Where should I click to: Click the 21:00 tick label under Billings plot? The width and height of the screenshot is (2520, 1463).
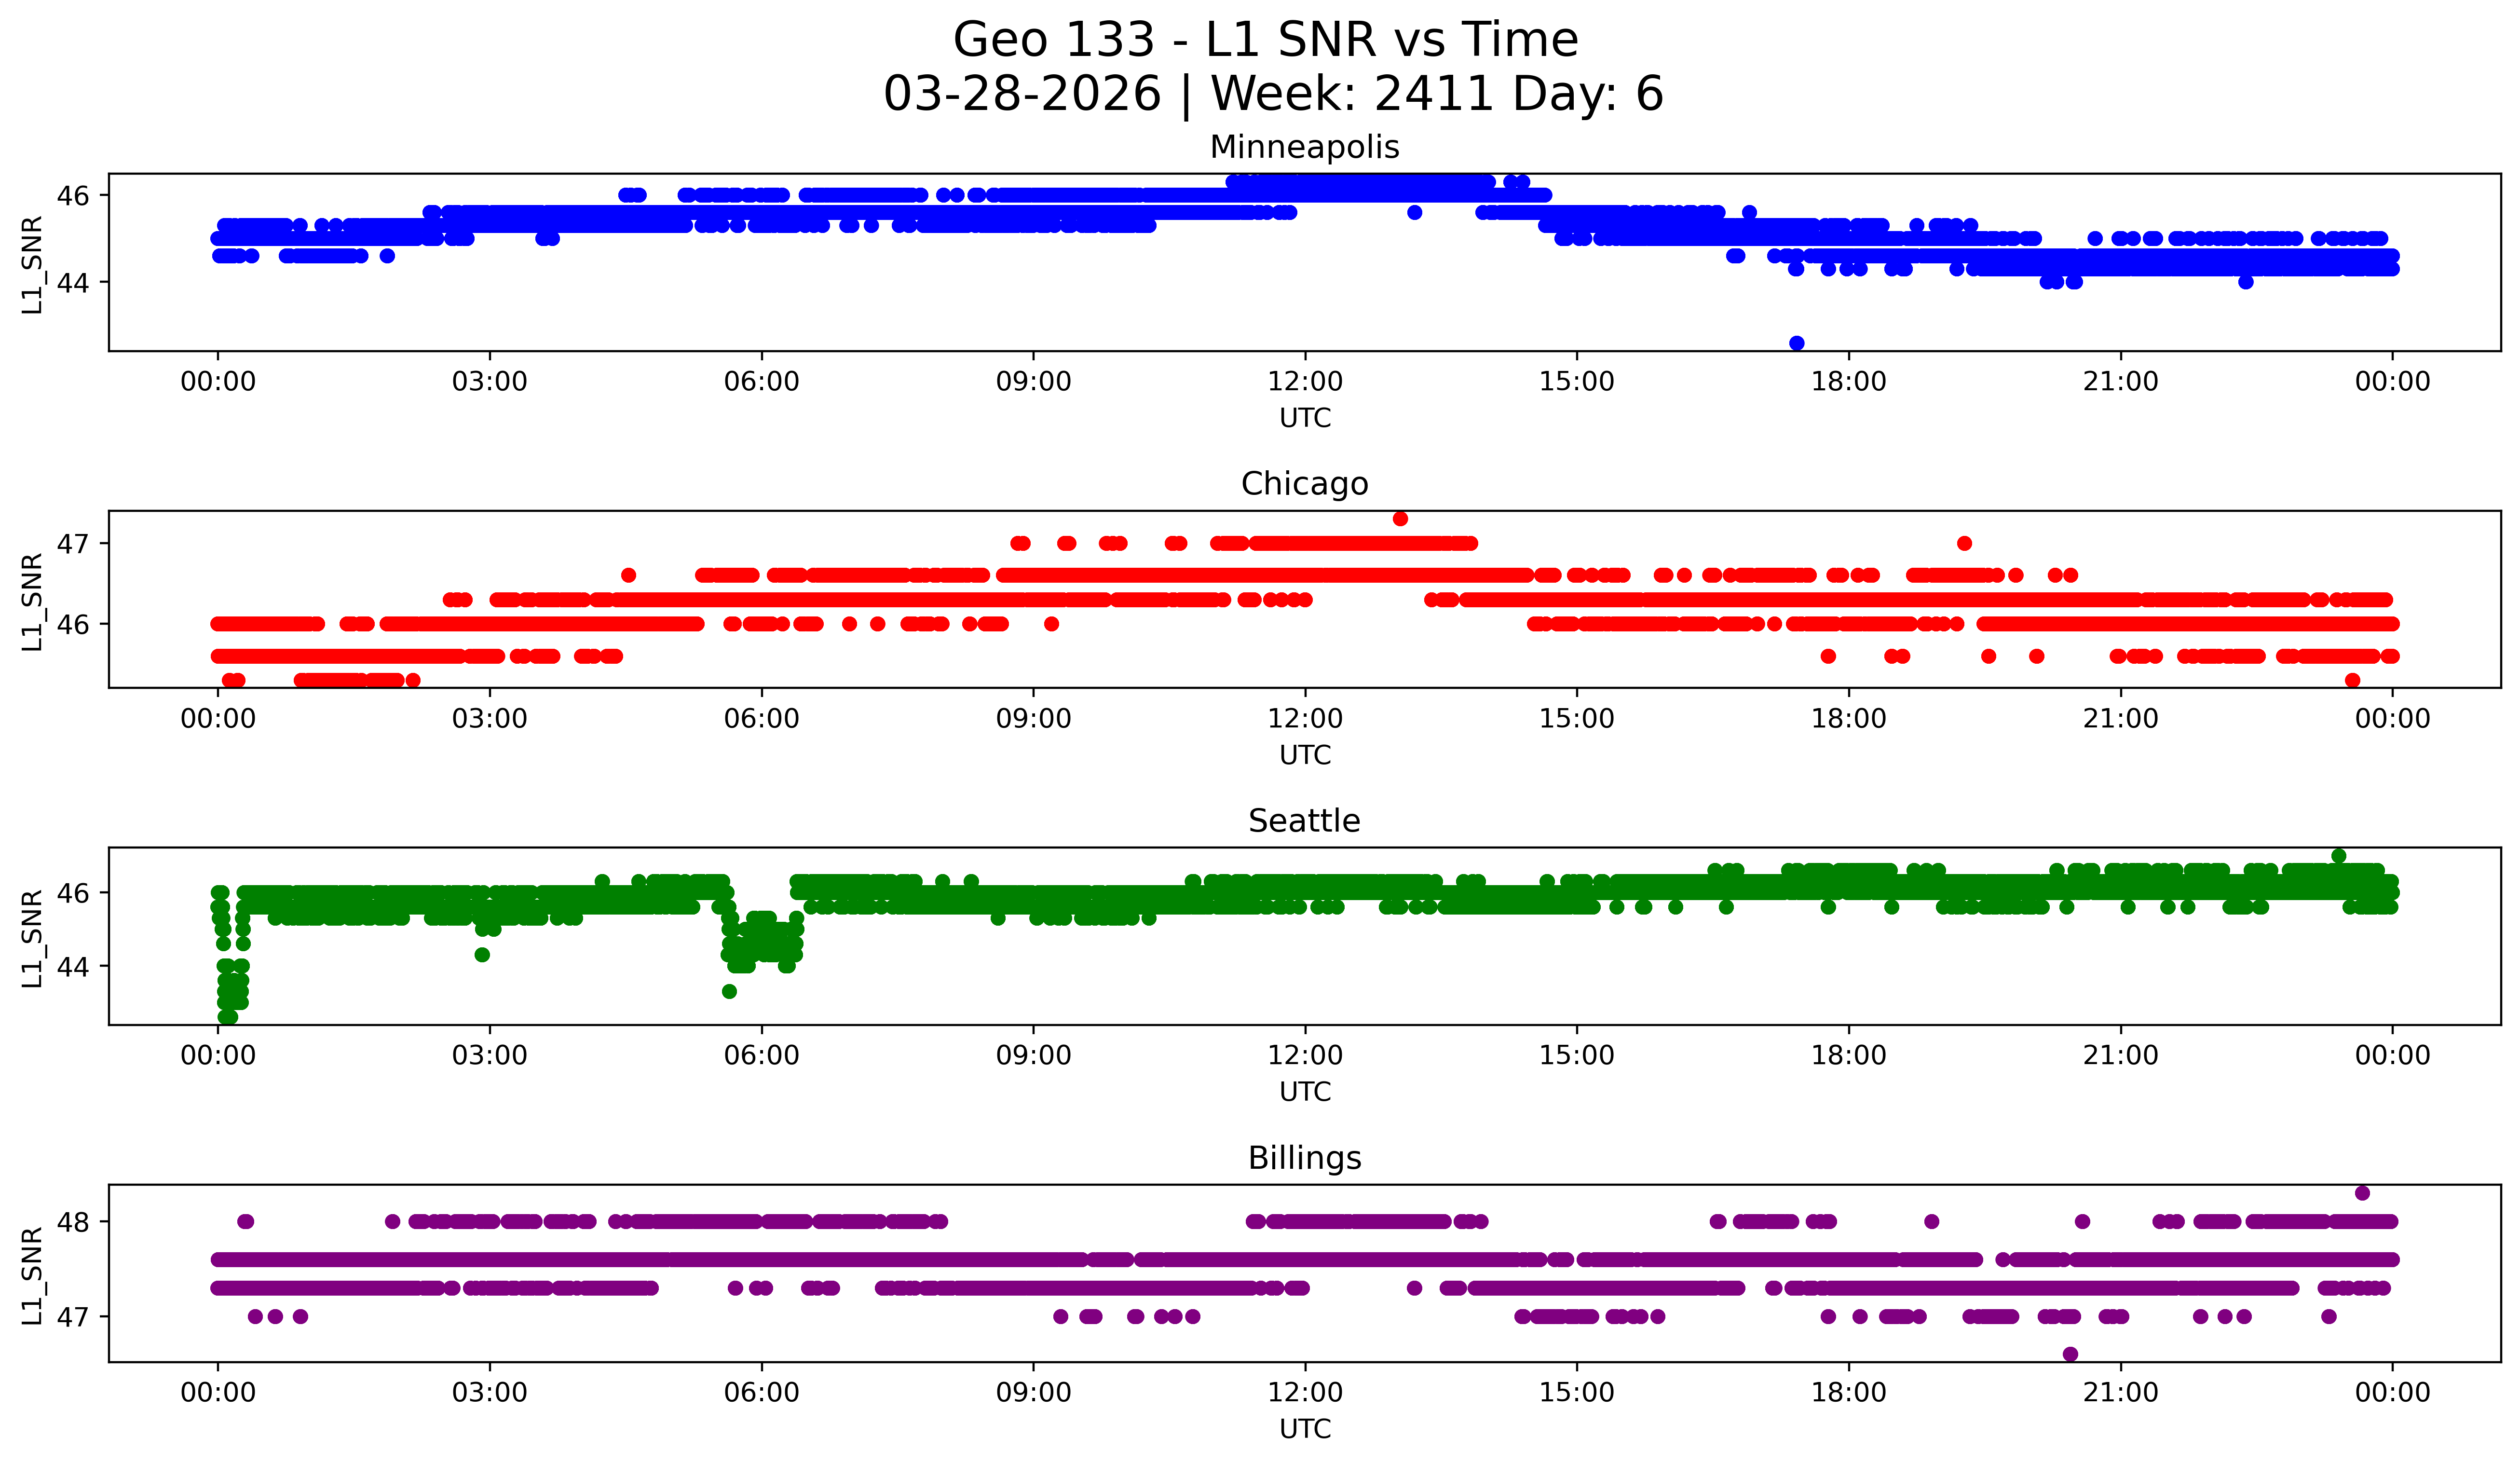(2120, 1393)
